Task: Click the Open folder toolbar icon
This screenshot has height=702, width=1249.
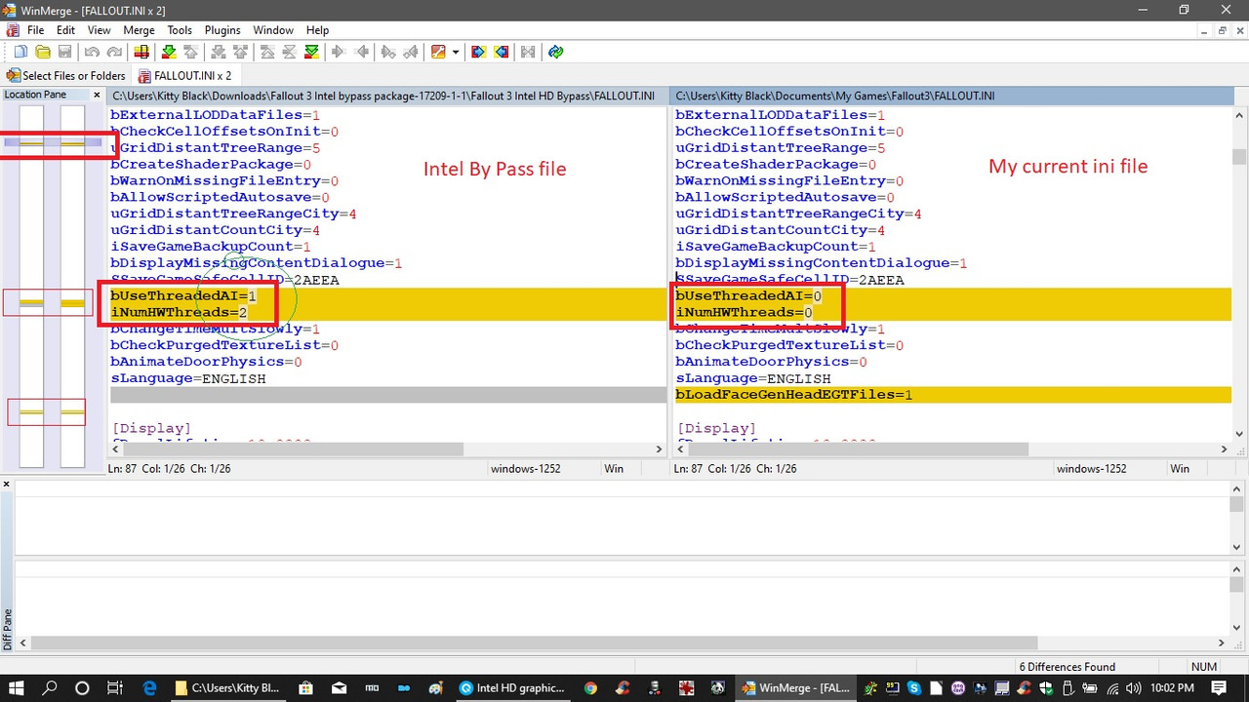Action: 43,52
